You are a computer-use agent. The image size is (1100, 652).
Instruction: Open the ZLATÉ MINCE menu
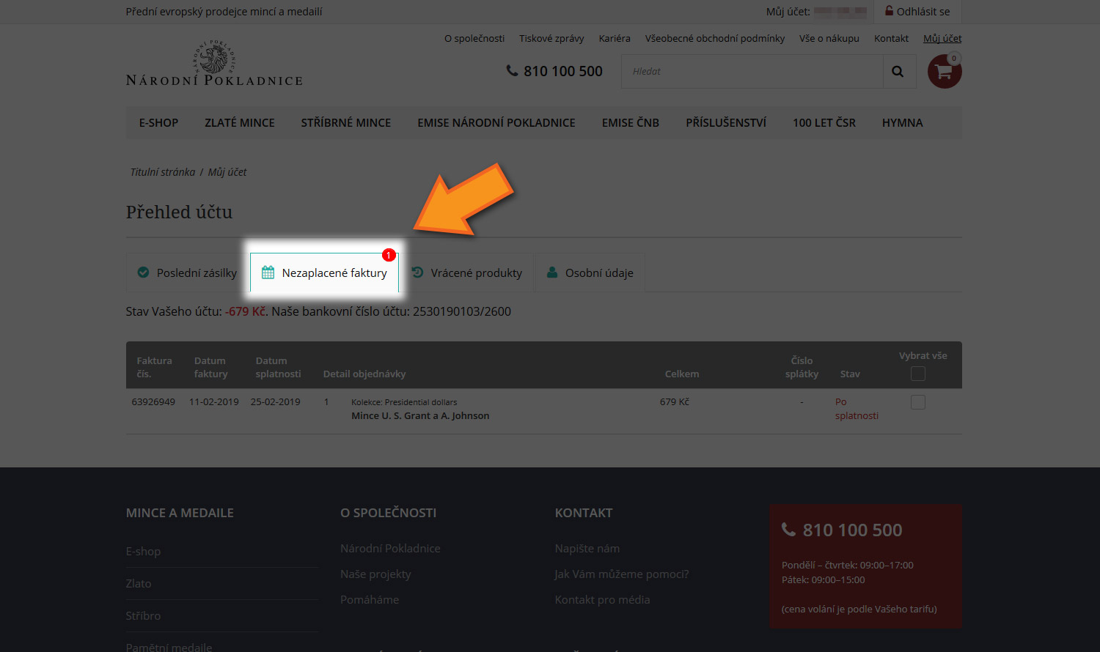click(x=240, y=123)
